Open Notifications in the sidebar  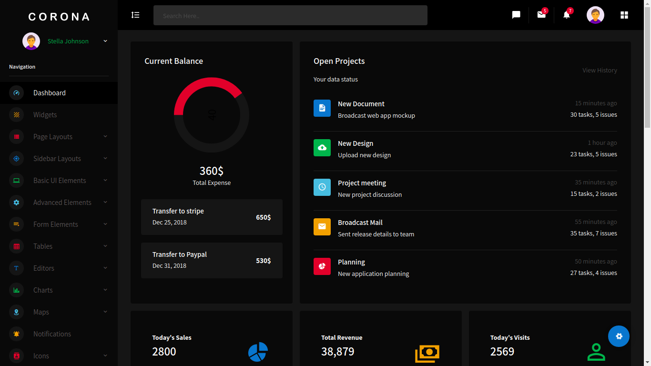(52, 334)
